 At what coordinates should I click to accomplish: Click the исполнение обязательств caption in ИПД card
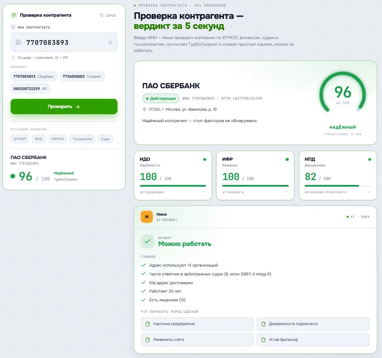(x=326, y=192)
